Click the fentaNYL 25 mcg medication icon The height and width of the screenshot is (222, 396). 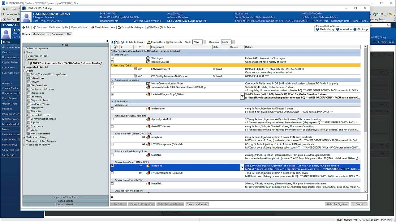148,155
